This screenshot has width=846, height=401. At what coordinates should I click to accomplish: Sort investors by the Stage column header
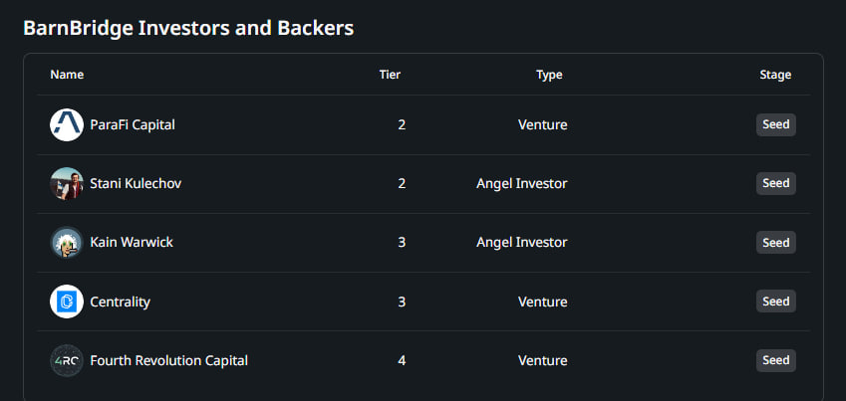(x=775, y=75)
